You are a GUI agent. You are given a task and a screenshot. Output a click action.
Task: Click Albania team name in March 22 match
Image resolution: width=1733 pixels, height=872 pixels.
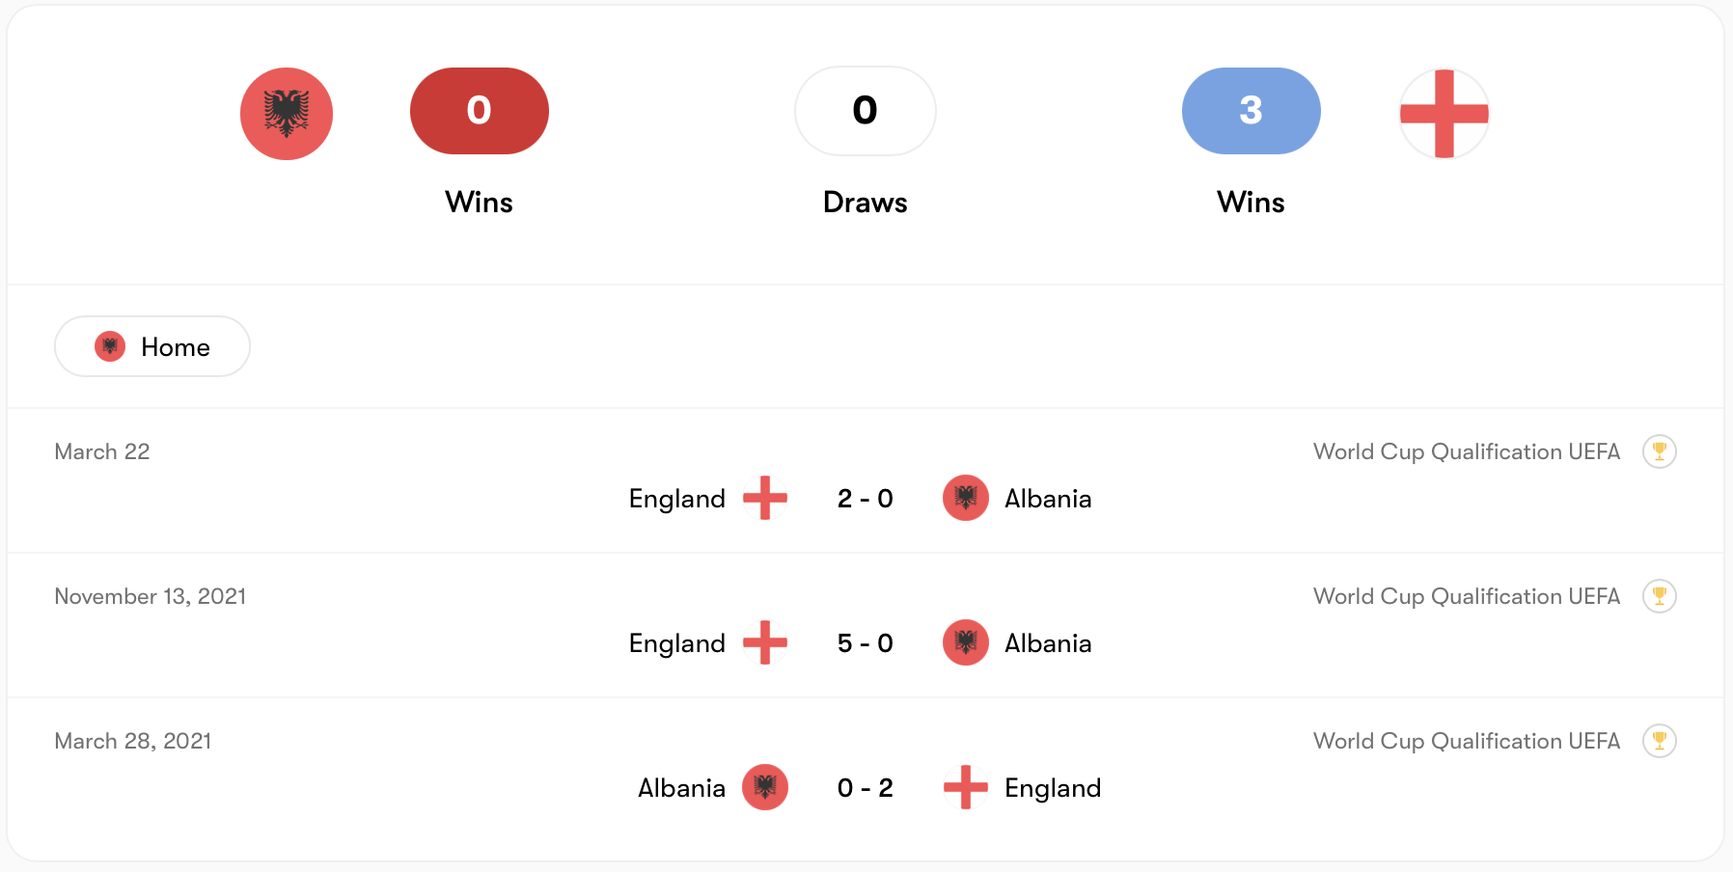tap(1048, 499)
